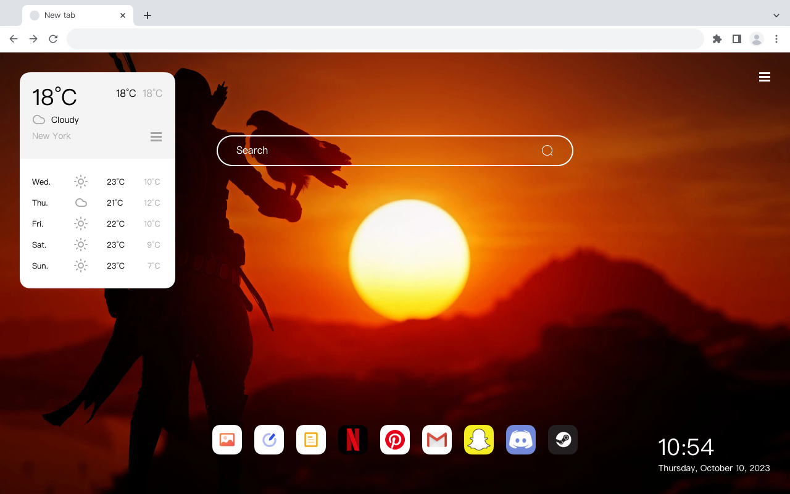Open the weather widget menu icon

(x=156, y=136)
